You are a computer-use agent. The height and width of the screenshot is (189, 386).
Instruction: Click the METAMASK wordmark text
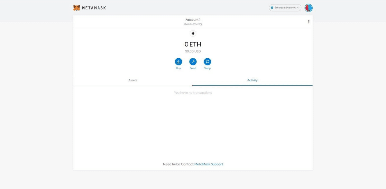pos(94,8)
